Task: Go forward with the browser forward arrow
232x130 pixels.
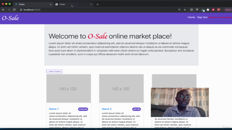Action: 9,10
